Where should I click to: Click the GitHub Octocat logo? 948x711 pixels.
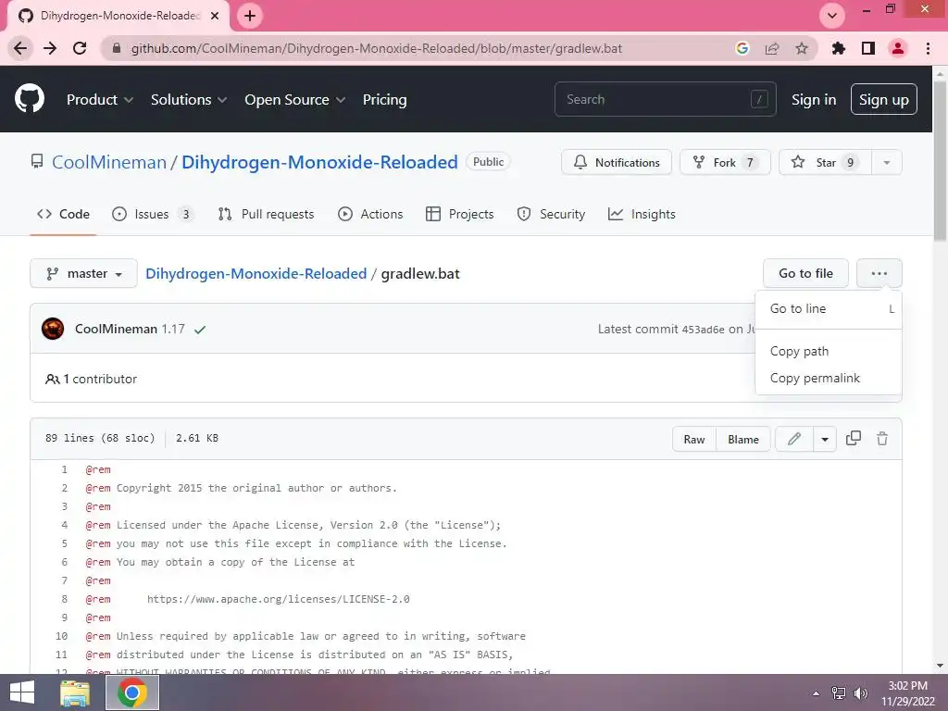30,99
